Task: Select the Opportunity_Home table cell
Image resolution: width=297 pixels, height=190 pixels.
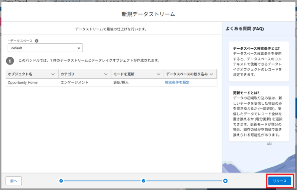Action: (x=23, y=82)
